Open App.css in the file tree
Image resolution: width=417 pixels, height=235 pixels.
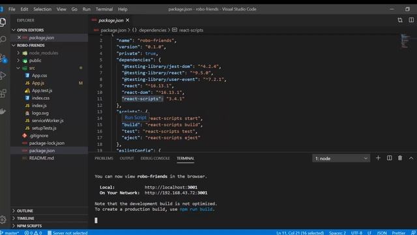[39, 76]
